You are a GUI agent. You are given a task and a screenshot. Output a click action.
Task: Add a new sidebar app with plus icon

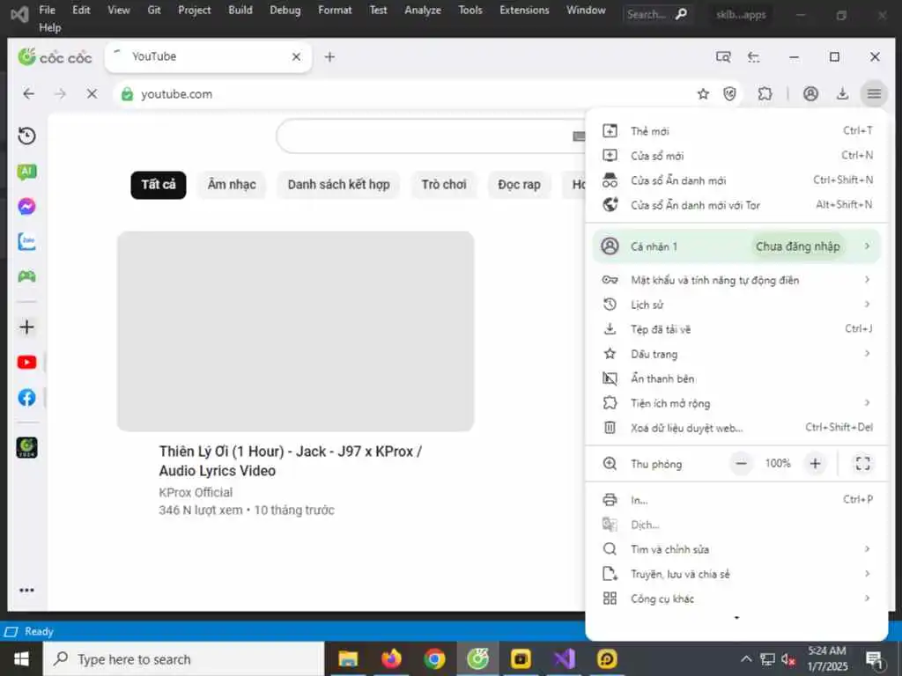click(26, 327)
